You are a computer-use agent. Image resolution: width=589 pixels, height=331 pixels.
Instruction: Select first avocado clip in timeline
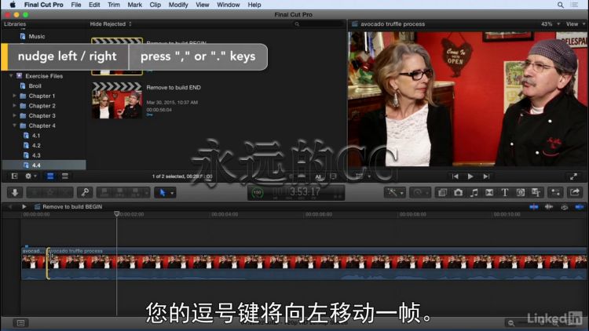pyautogui.click(x=34, y=263)
